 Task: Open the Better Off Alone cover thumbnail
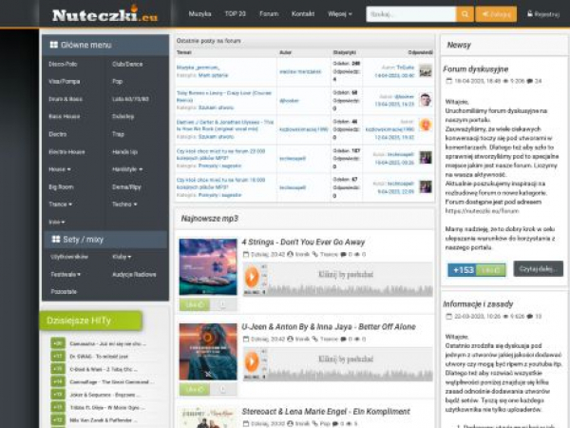pos(208,352)
